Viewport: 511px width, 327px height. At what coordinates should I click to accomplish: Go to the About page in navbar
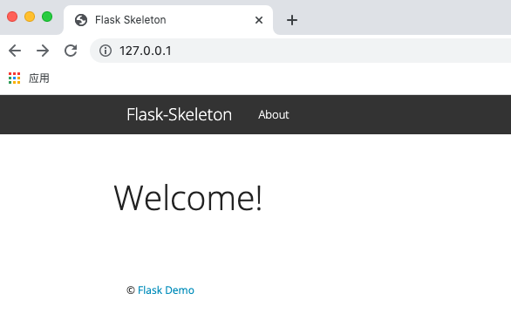pos(274,115)
